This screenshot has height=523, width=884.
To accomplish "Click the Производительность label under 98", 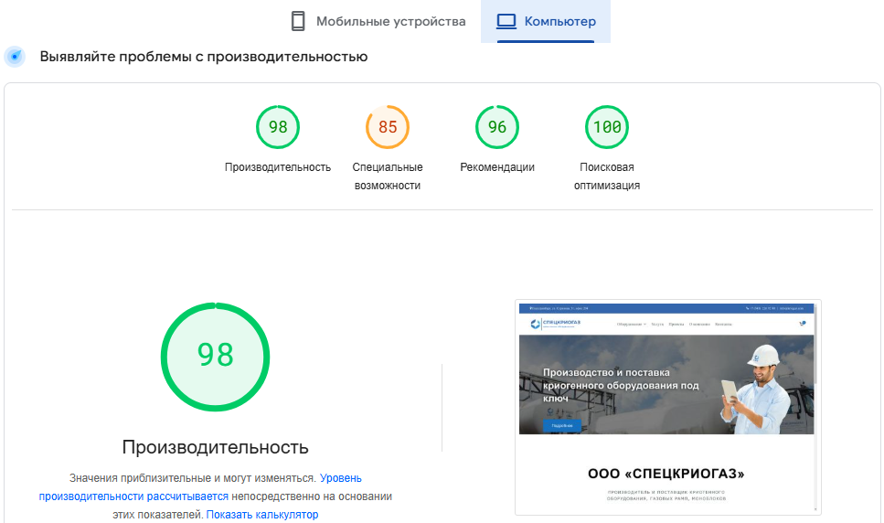I will (278, 167).
